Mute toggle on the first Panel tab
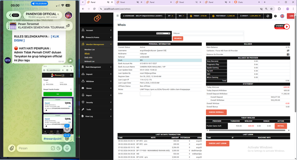The width and height of the screenshot is (297, 160). pyautogui.click(x=108, y=2)
